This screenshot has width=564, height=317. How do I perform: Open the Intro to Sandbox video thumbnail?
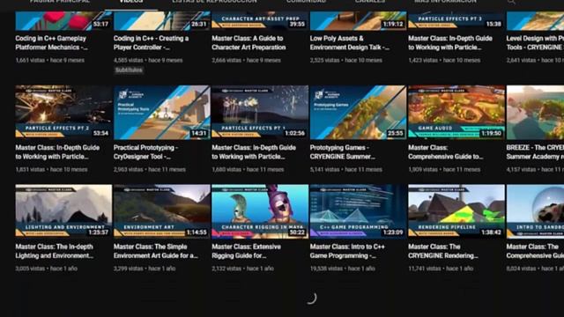(535, 211)
